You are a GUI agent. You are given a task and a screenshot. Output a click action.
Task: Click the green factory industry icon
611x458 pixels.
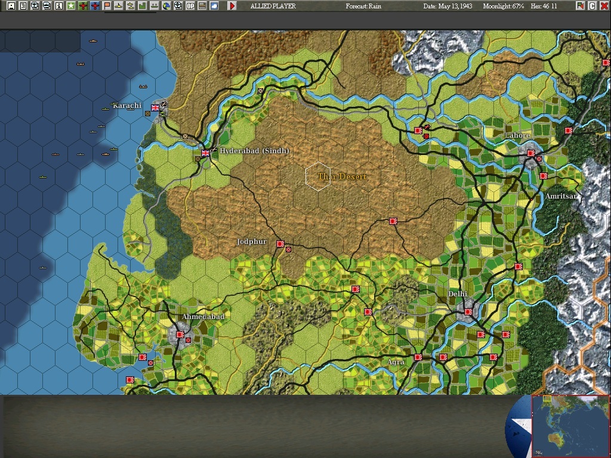tap(142, 6)
